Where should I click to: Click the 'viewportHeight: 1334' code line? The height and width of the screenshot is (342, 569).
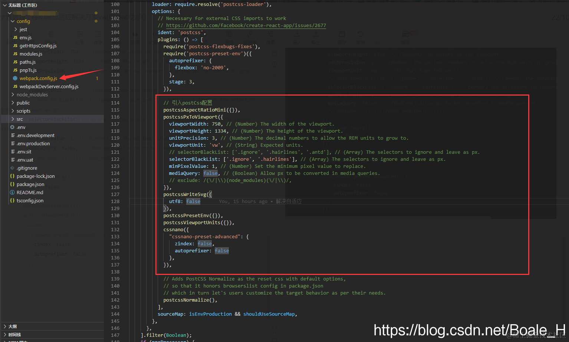[256, 131]
